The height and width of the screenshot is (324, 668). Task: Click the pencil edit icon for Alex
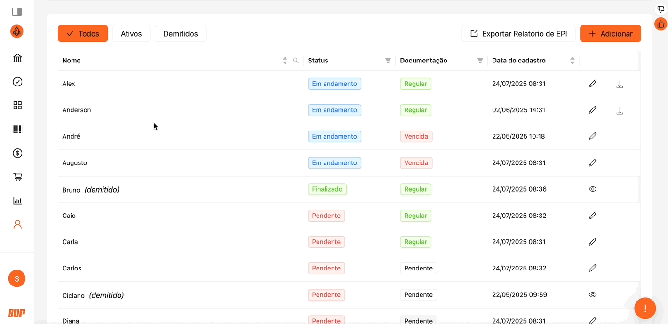point(593,84)
